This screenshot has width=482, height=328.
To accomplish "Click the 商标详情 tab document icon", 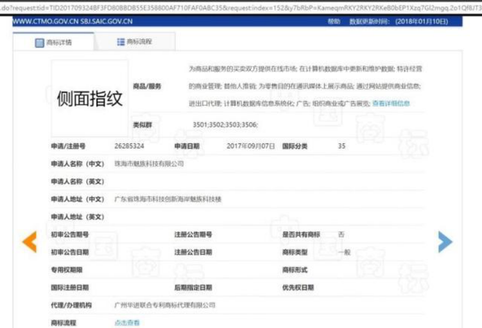I will [x=39, y=42].
